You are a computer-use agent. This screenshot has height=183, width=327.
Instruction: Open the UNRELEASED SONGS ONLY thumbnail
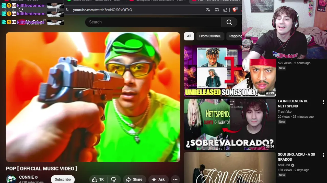(x=230, y=71)
